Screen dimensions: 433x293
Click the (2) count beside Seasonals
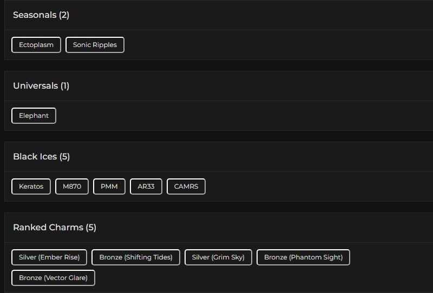click(x=64, y=15)
